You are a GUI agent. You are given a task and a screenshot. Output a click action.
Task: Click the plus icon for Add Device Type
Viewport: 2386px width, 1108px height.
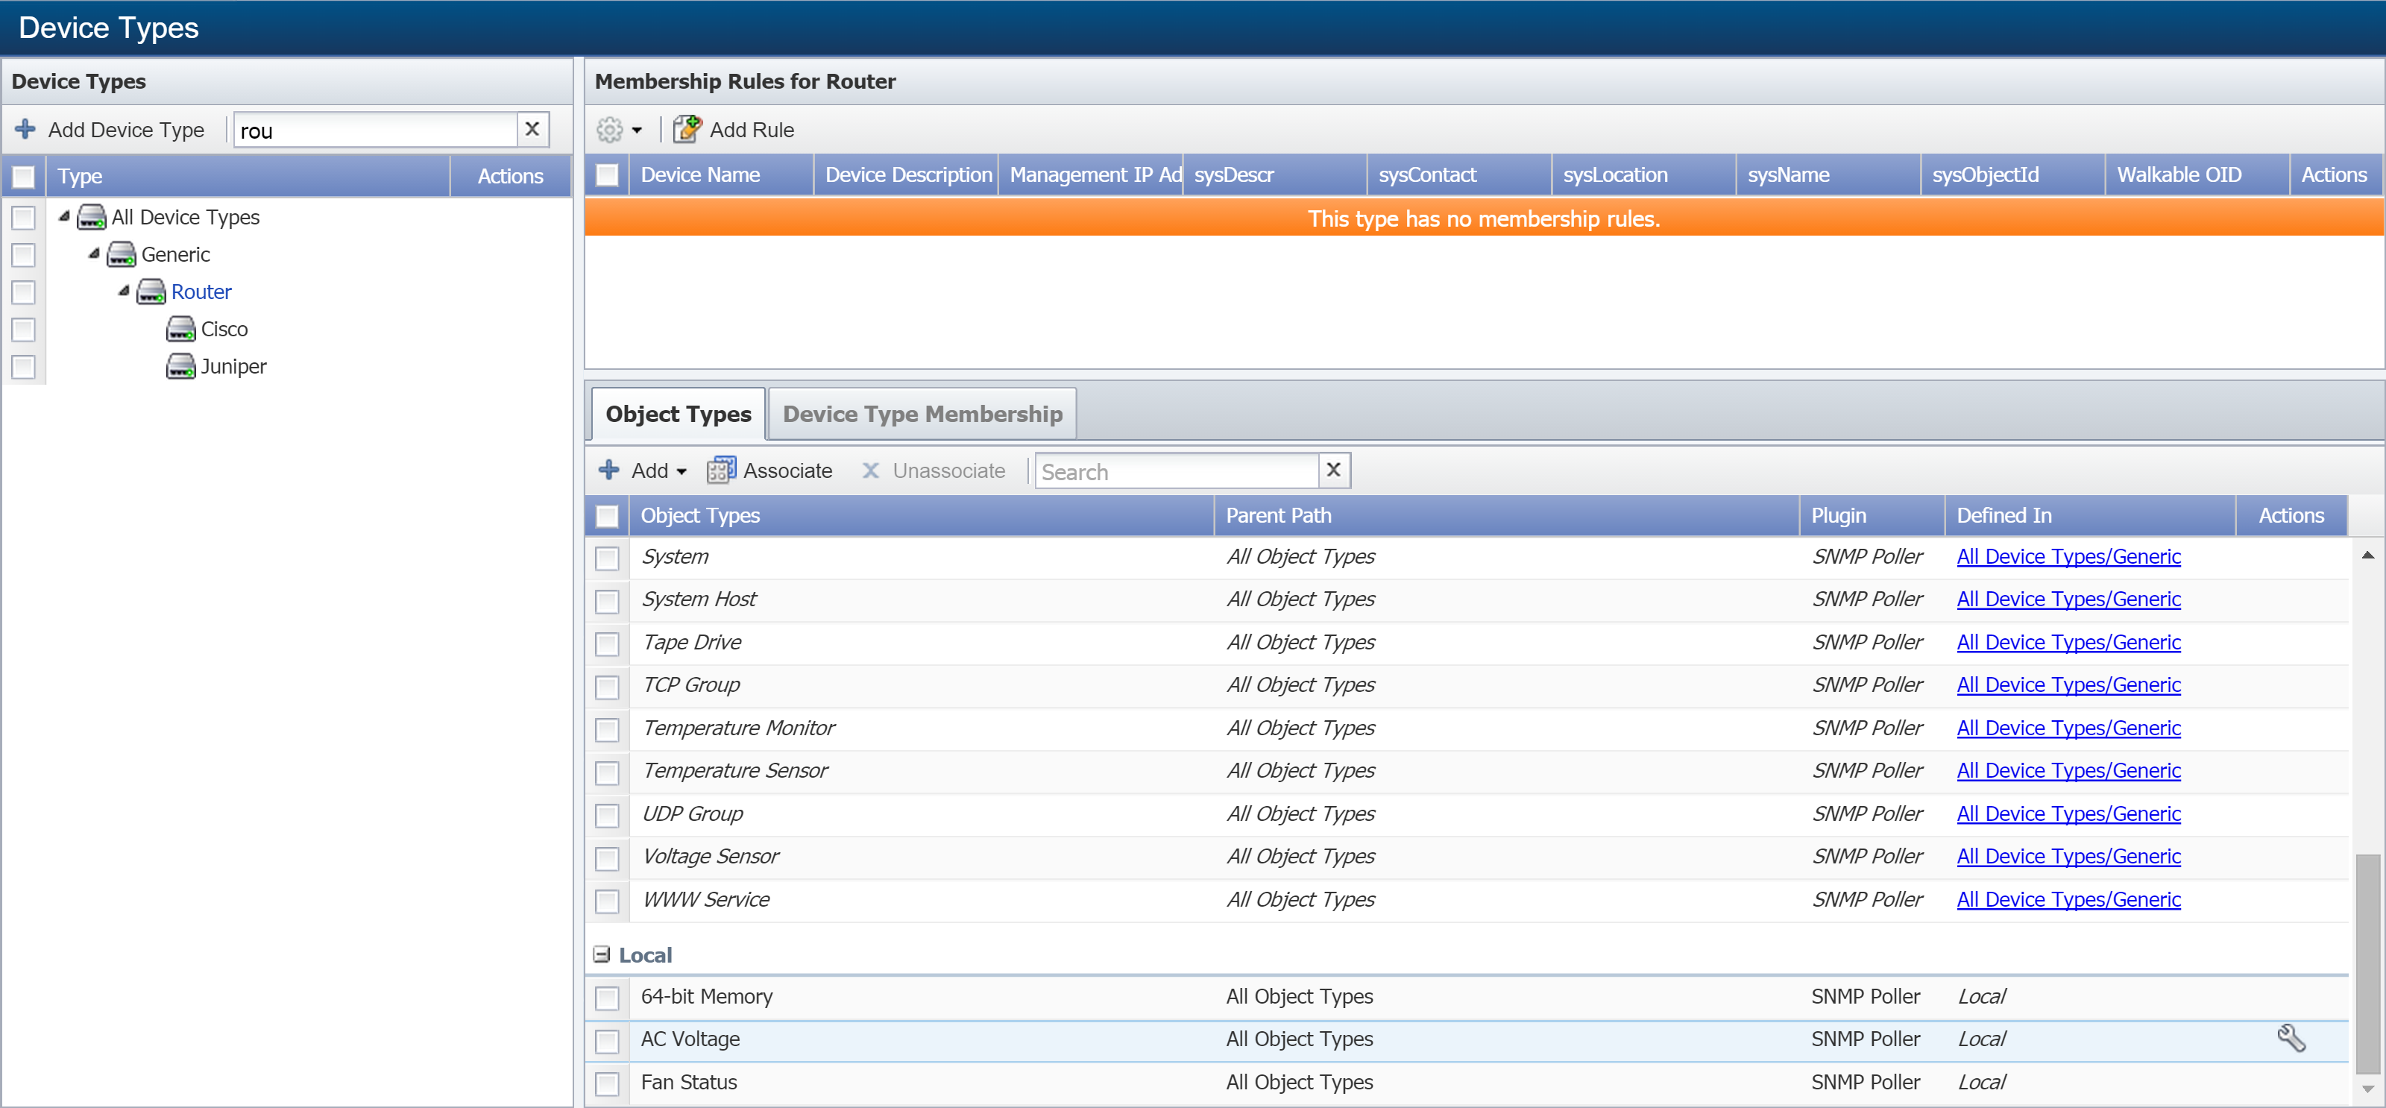(x=26, y=129)
